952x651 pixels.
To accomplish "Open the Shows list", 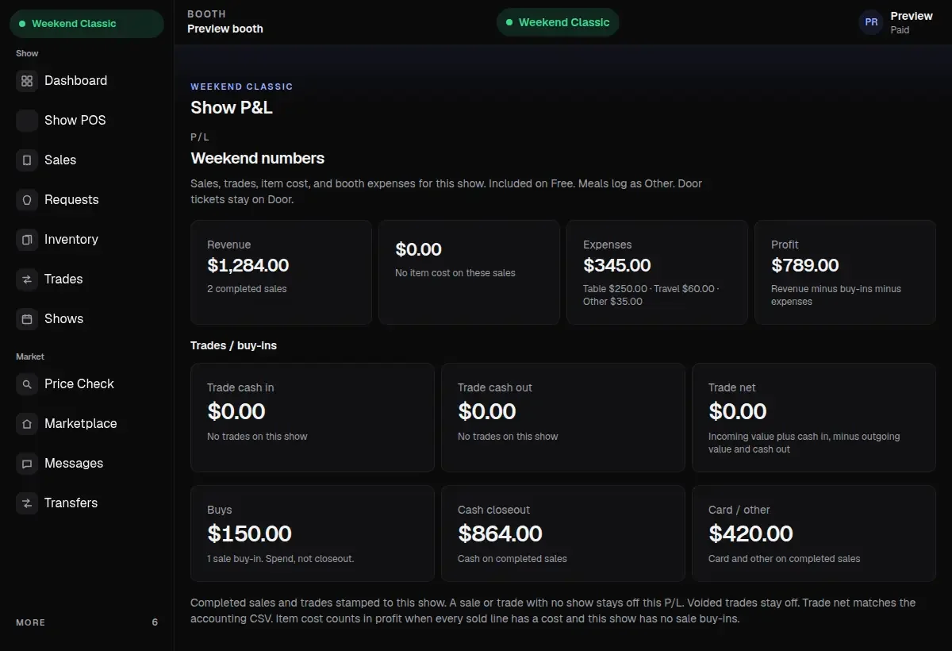I will coord(86,319).
